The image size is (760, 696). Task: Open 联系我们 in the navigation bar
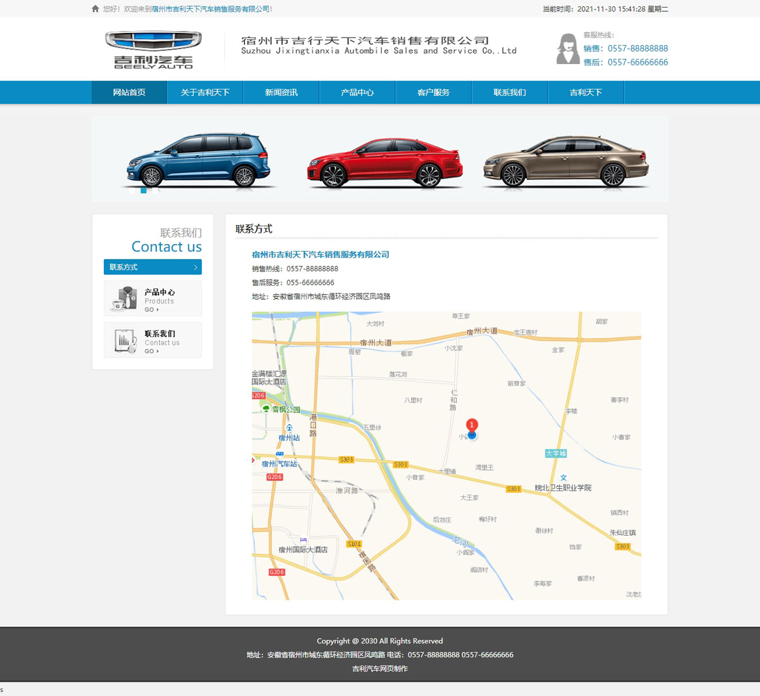tap(509, 93)
